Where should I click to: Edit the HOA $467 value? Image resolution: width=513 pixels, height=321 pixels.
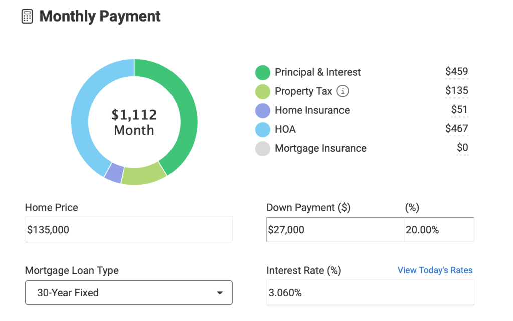click(456, 129)
